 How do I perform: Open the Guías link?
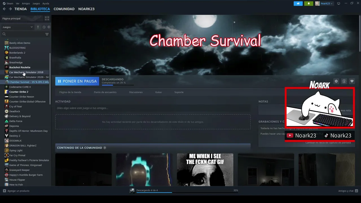coord(159,92)
